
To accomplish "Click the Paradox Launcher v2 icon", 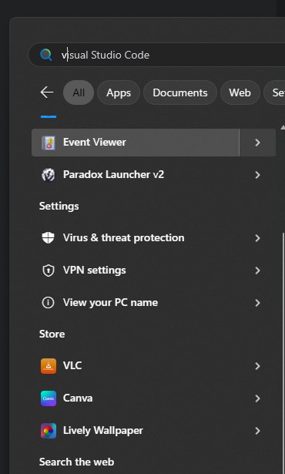I will [49, 175].
